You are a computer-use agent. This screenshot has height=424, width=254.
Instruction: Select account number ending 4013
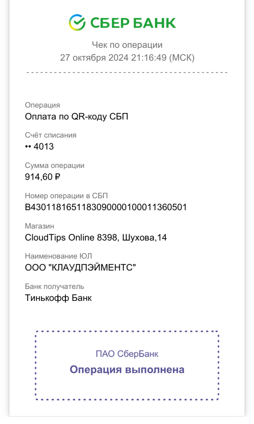pos(39,147)
